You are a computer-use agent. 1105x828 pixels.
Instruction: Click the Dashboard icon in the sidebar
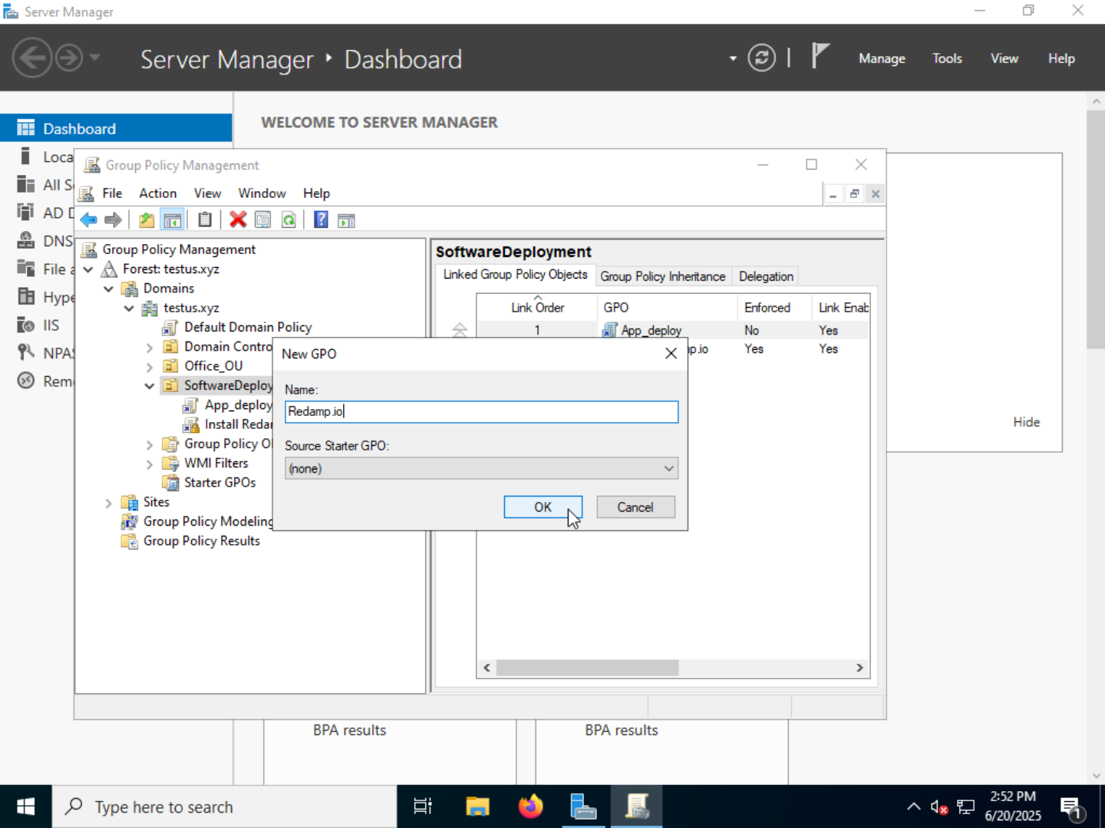point(26,128)
